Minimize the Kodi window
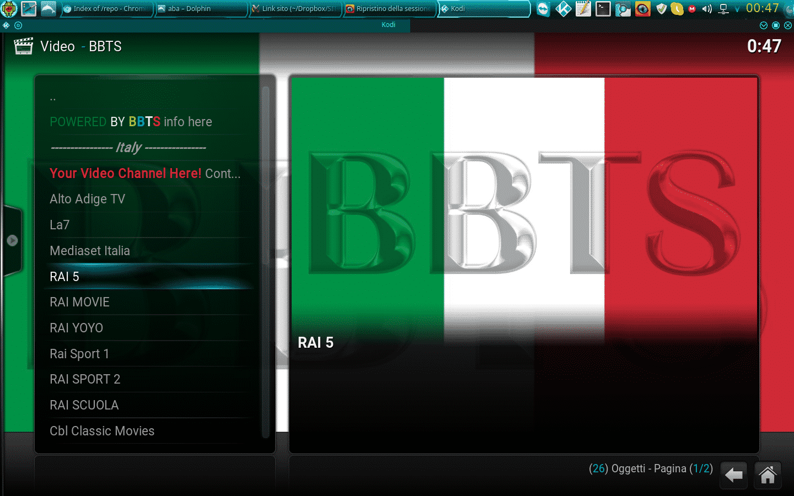Screen dimensions: 794x496 [x=764, y=25]
